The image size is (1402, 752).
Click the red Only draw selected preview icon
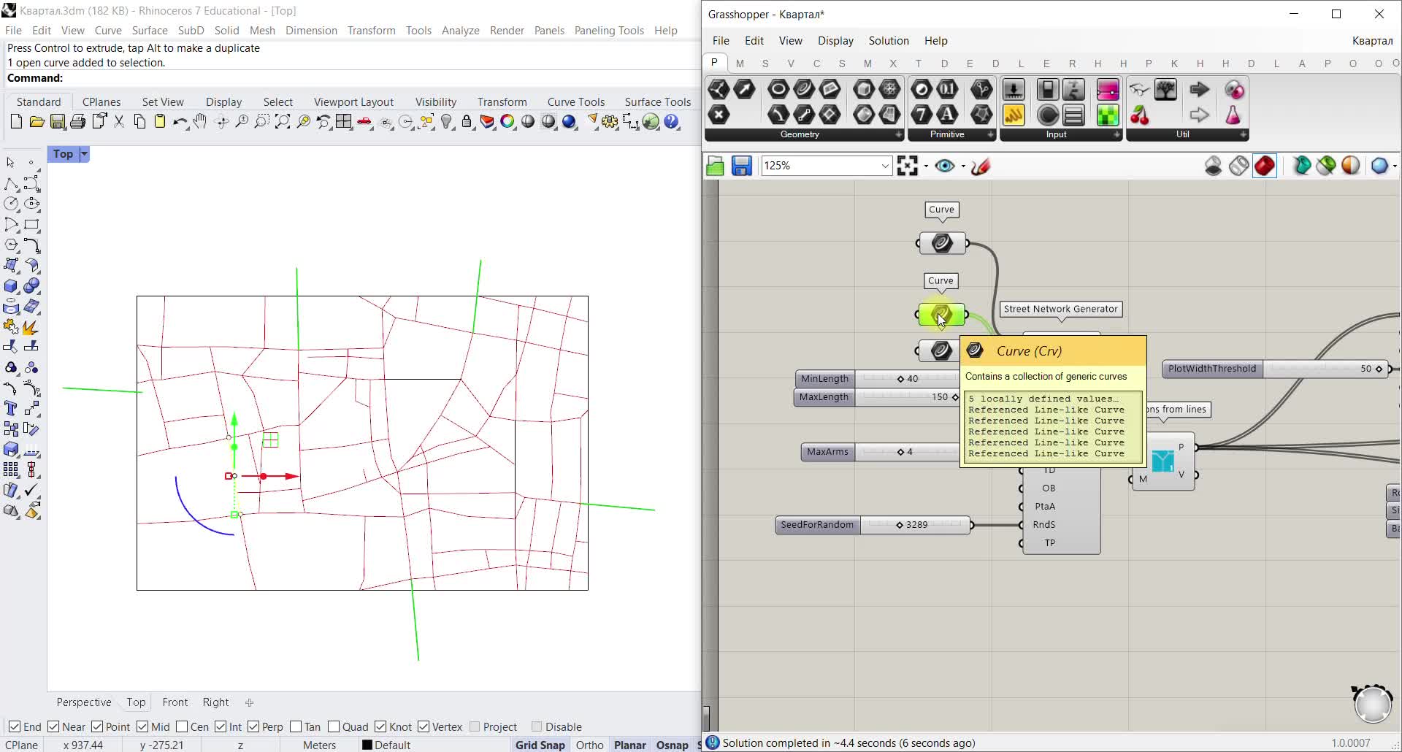click(1265, 166)
